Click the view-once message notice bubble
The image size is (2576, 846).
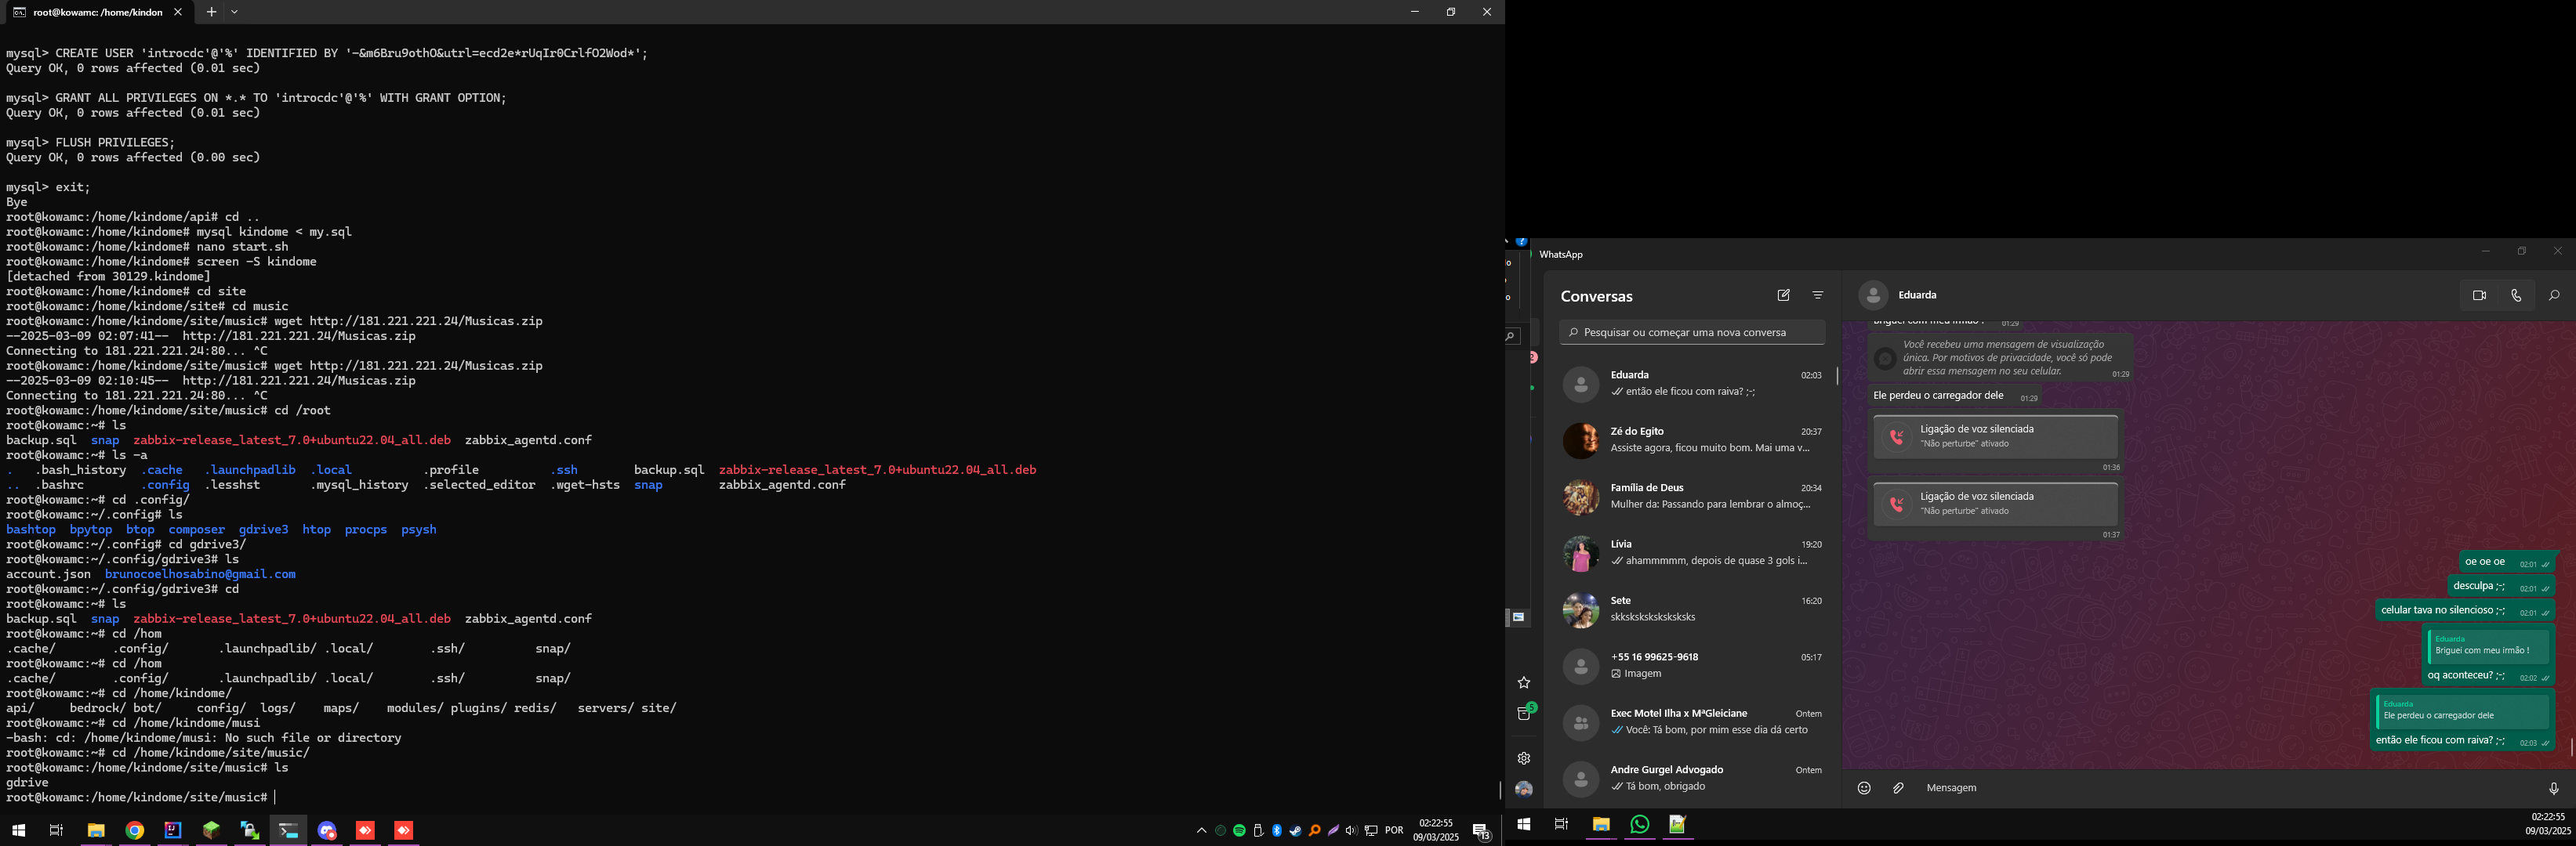pos(2000,357)
